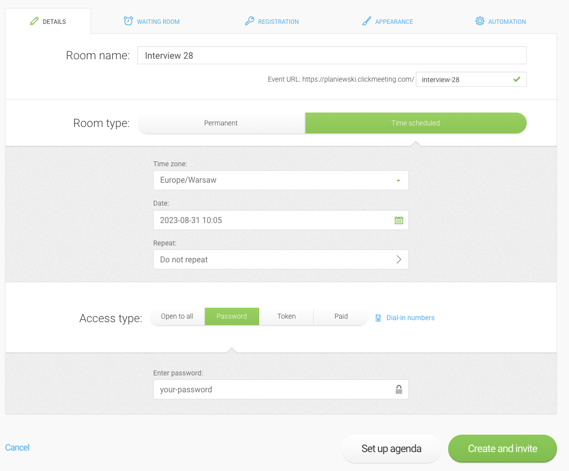The width and height of the screenshot is (569, 471).
Task: Click the Access type label
Action: 111,318
